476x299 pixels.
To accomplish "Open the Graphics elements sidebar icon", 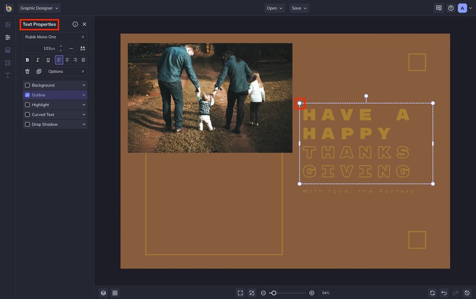I will click(8, 63).
